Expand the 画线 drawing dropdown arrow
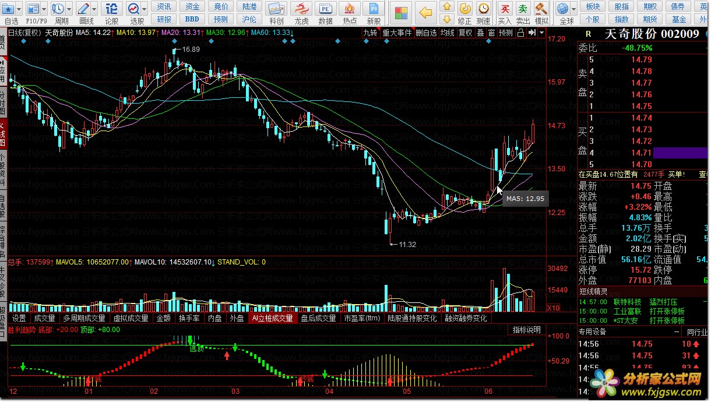 [x=94, y=9]
